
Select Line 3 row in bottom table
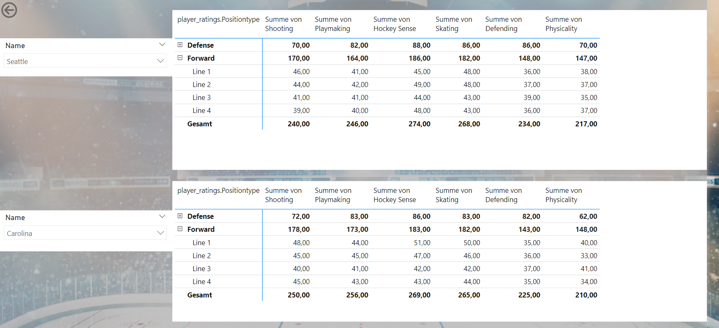point(202,269)
